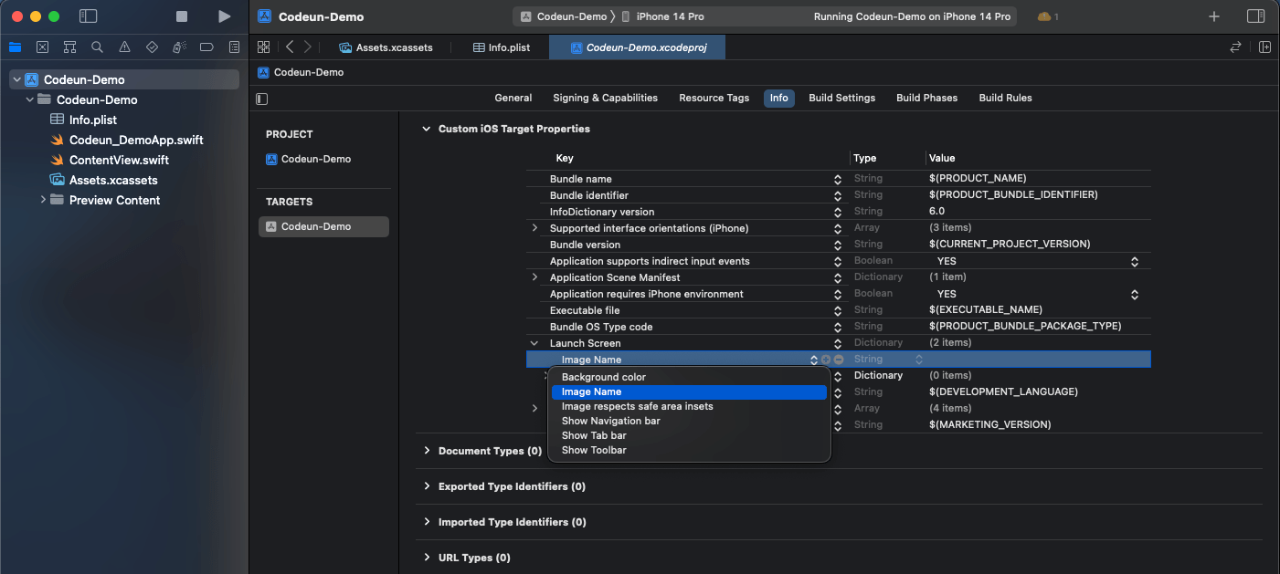This screenshot has height=574, width=1280.
Task: Select Info.plist in the navigator
Action: 93,120
